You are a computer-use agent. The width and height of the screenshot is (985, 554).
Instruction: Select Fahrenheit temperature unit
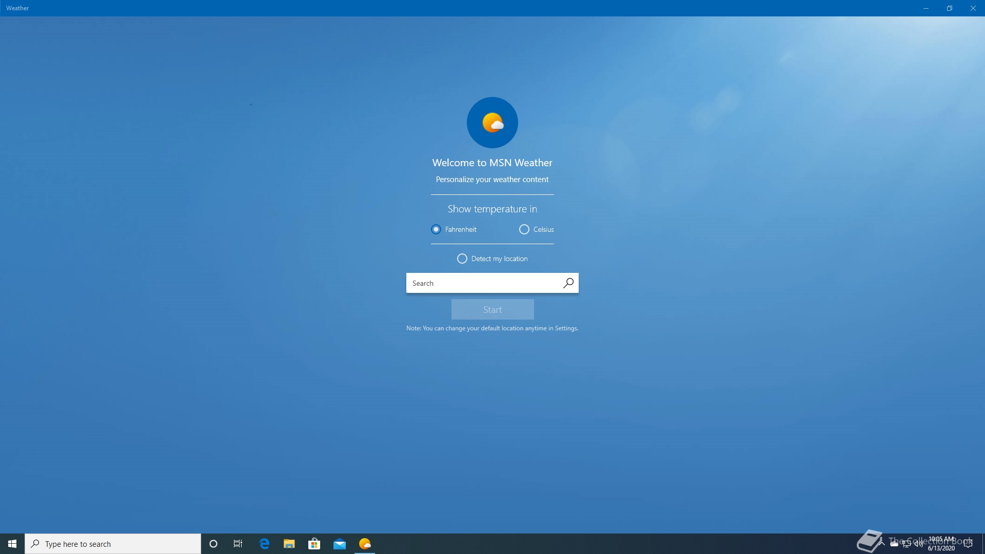[x=436, y=229]
